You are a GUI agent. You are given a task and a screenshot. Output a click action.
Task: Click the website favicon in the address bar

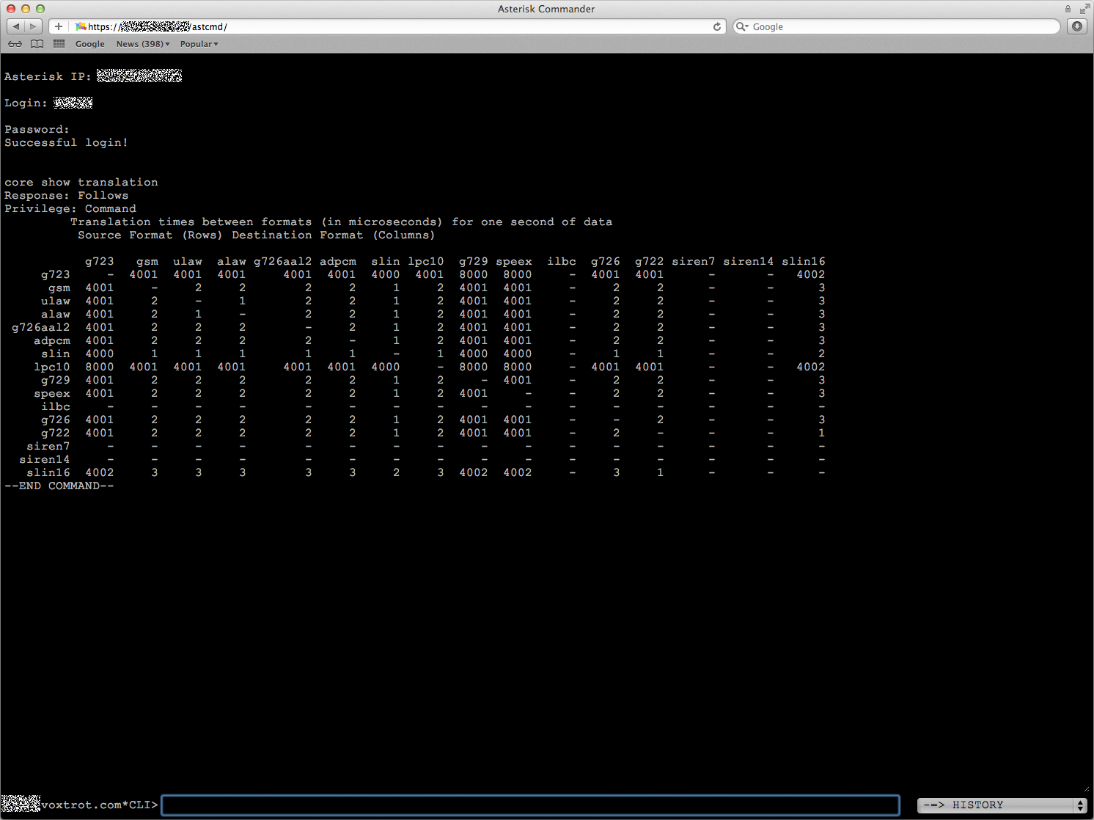[x=81, y=26]
